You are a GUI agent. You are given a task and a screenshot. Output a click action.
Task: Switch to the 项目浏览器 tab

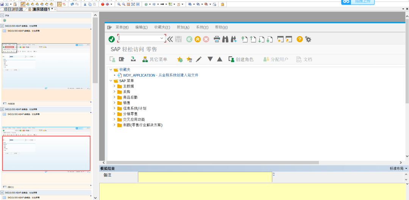13,9
